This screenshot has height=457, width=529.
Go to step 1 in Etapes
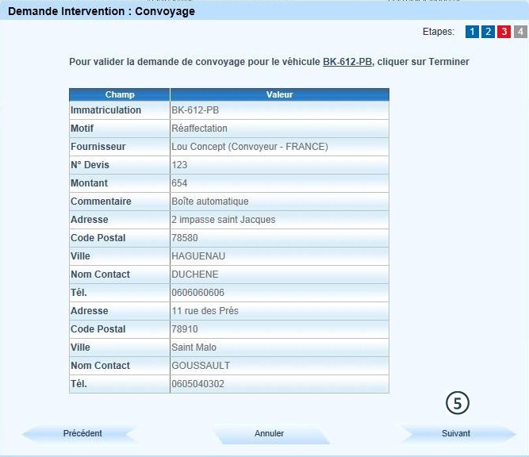tap(473, 32)
